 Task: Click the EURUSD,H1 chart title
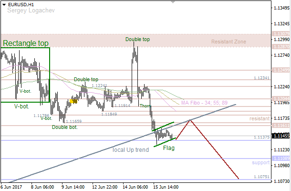(x=19, y=4)
